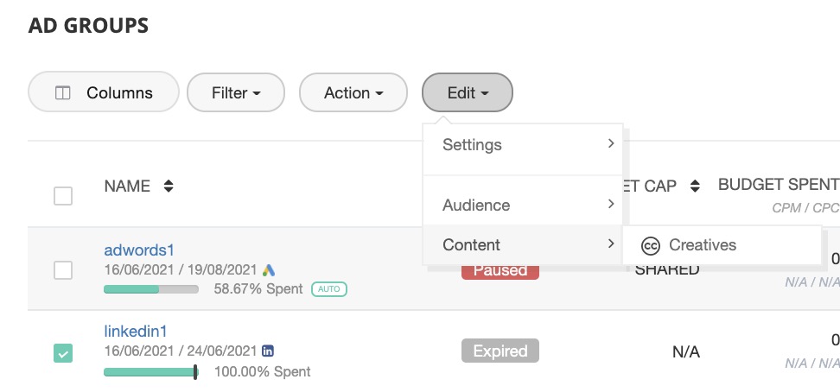Uncheck the linkedin1 row checkbox

click(63, 352)
